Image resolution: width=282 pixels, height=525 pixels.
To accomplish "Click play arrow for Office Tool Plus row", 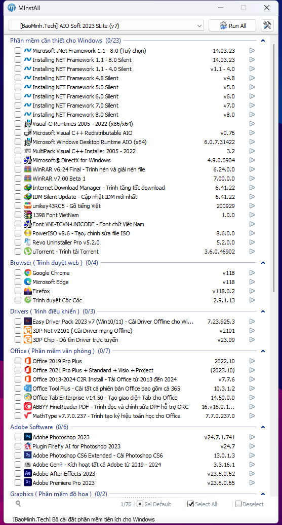I will click(252, 389).
